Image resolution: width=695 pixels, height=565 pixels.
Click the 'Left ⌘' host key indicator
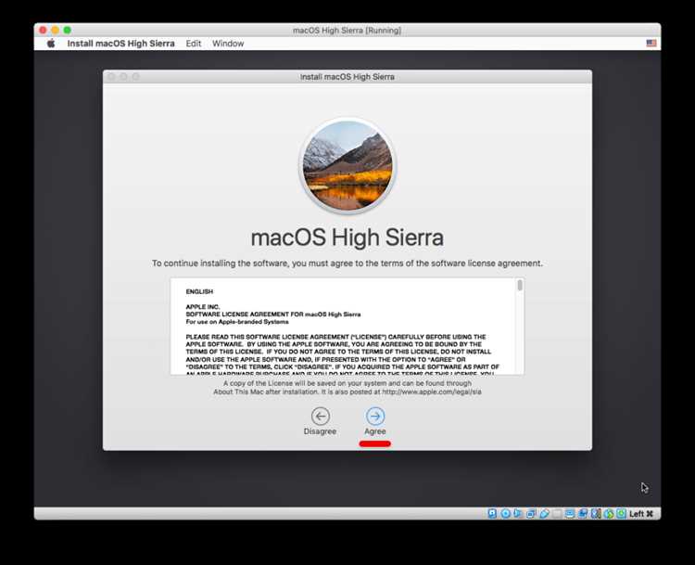point(641,514)
